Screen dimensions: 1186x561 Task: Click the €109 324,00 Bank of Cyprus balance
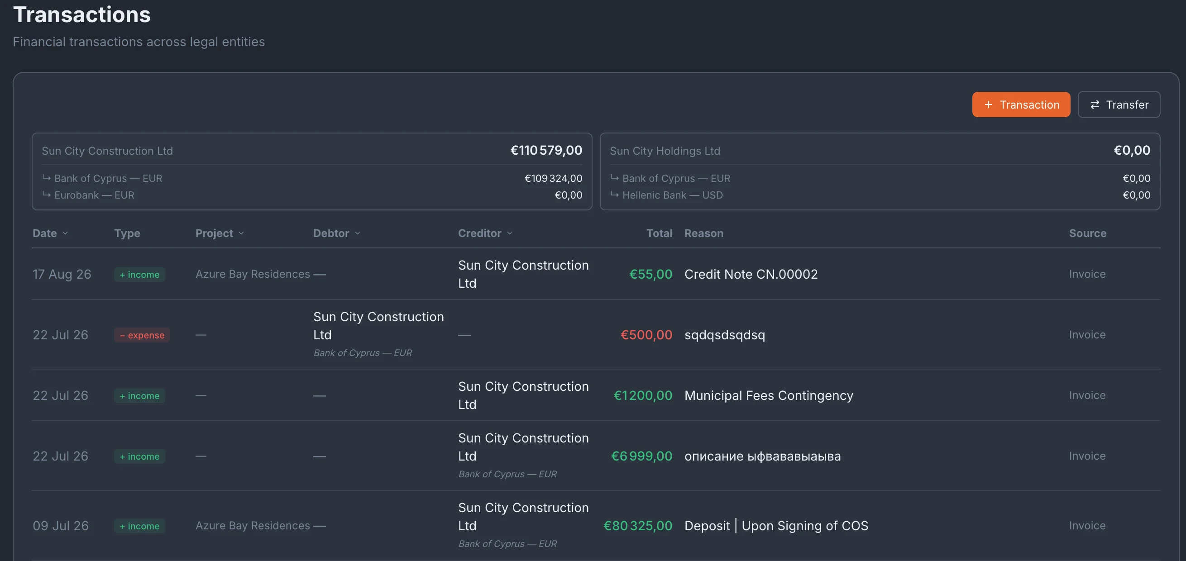[553, 178]
